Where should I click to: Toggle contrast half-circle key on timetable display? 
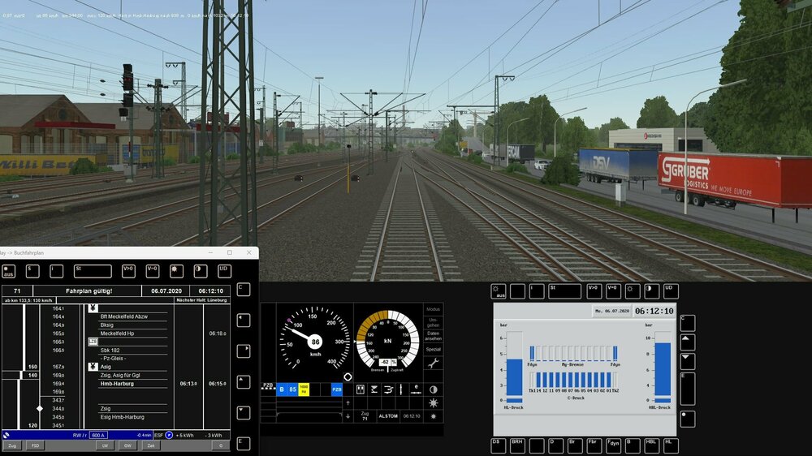pos(200,271)
